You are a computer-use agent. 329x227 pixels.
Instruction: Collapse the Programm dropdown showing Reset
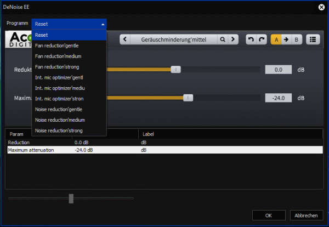tap(69, 24)
